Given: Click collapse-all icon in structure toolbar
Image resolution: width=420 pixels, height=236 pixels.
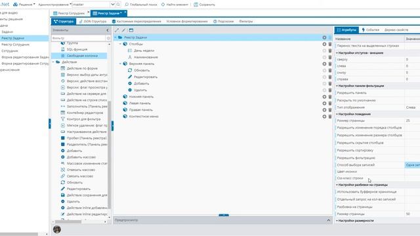Looking at the screenshot, I should (x=124, y=30).
